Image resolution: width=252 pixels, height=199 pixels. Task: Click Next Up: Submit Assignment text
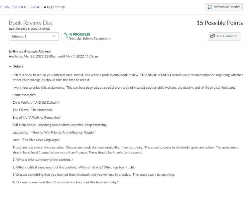(89, 39)
